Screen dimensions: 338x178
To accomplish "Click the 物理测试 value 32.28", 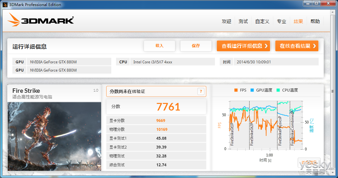I will 161,156.
